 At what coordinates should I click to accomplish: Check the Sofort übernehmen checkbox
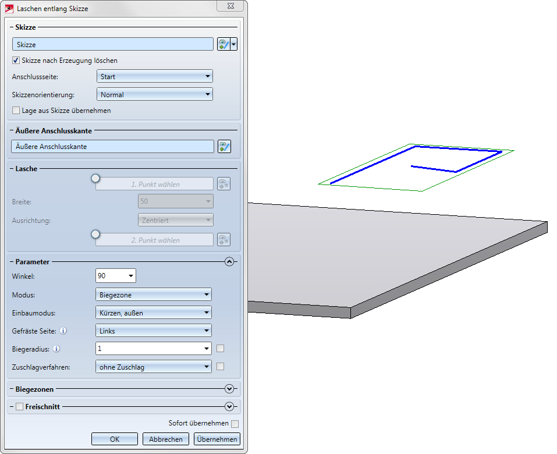[x=235, y=424]
